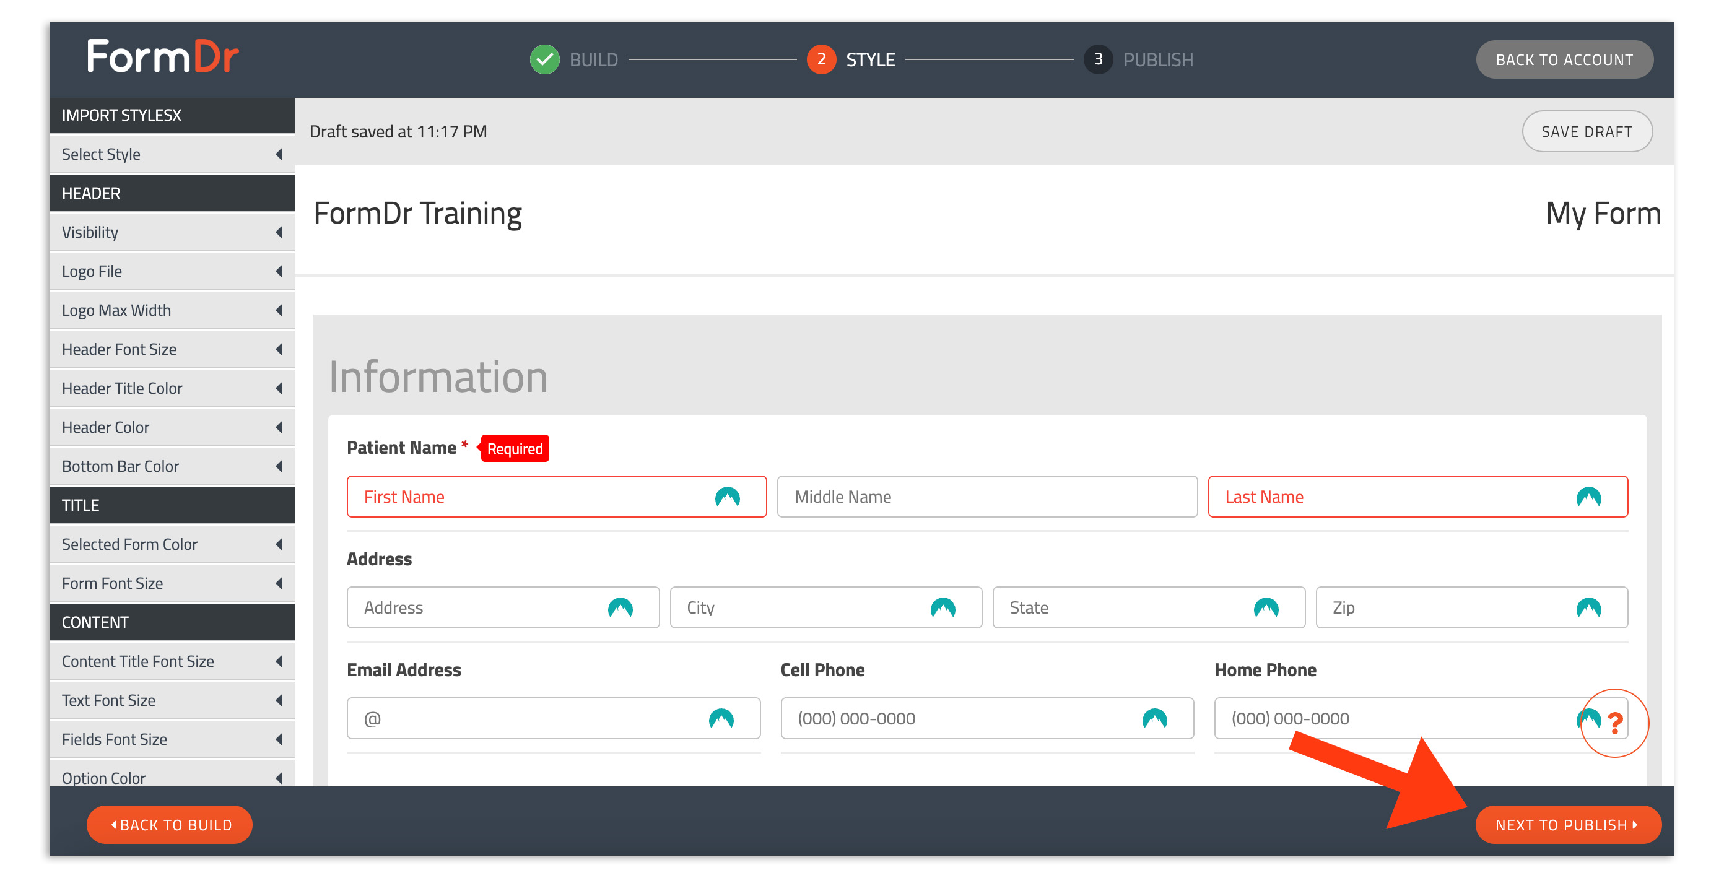Click the 'Information' section heading

438,376
